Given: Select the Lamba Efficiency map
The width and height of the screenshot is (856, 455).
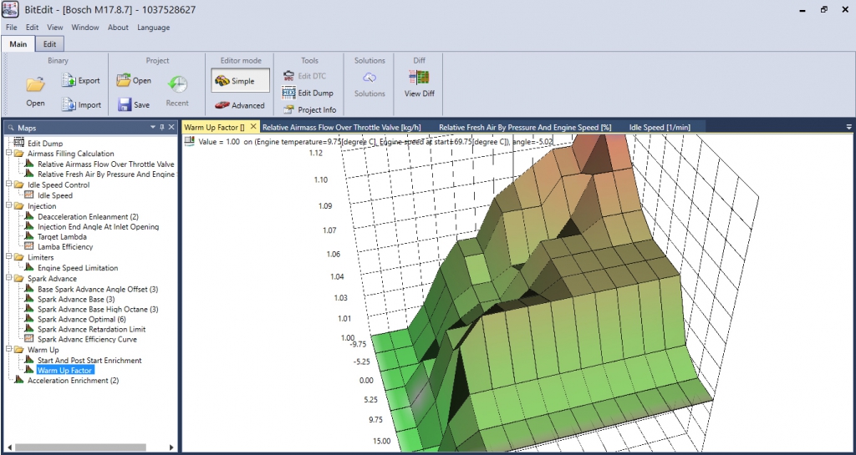Looking at the screenshot, I should click(x=65, y=247).
